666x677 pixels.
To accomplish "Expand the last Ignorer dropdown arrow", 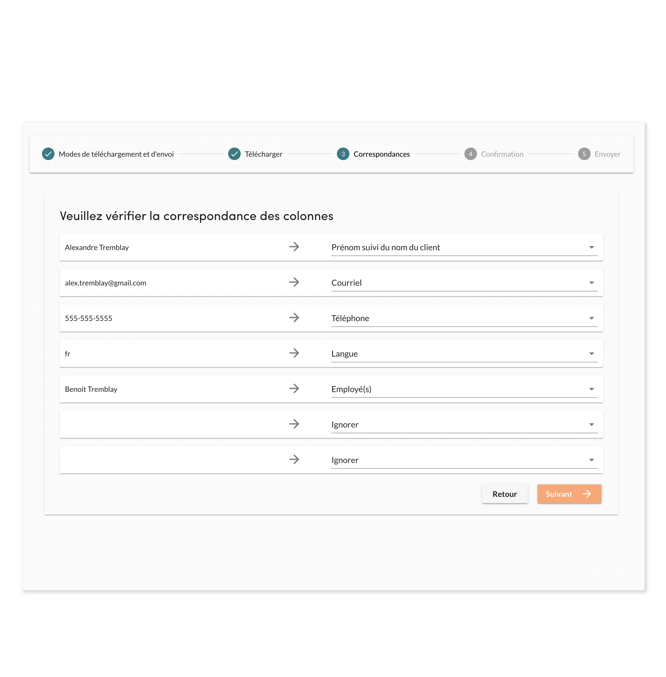I will [591, 460].
